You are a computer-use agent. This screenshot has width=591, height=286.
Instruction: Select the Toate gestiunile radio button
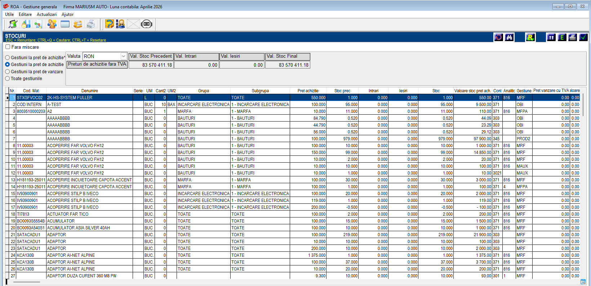8,79
